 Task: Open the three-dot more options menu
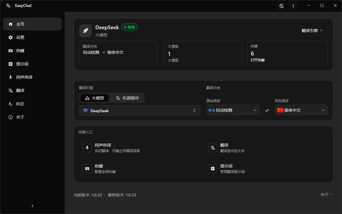click(x=293, y=6)
